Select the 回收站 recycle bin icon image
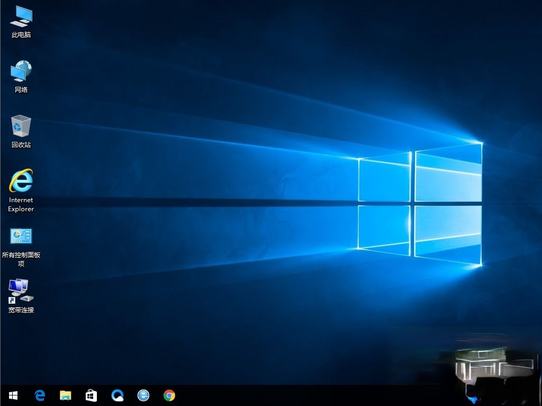 pyautogui.click(x=21, y=126)
